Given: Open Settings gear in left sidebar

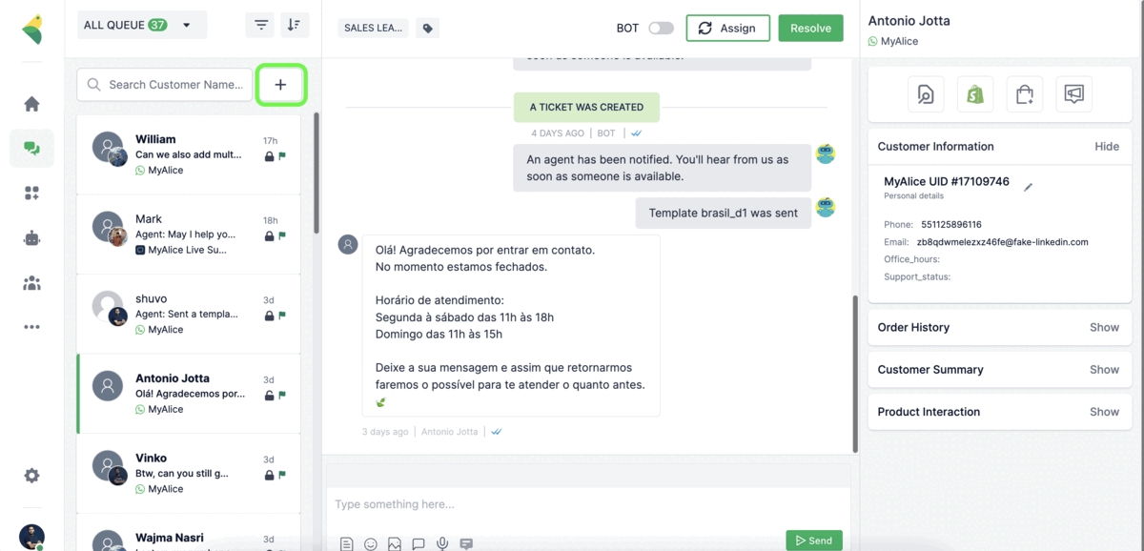Looking at the screenshot, I should 31,476.
